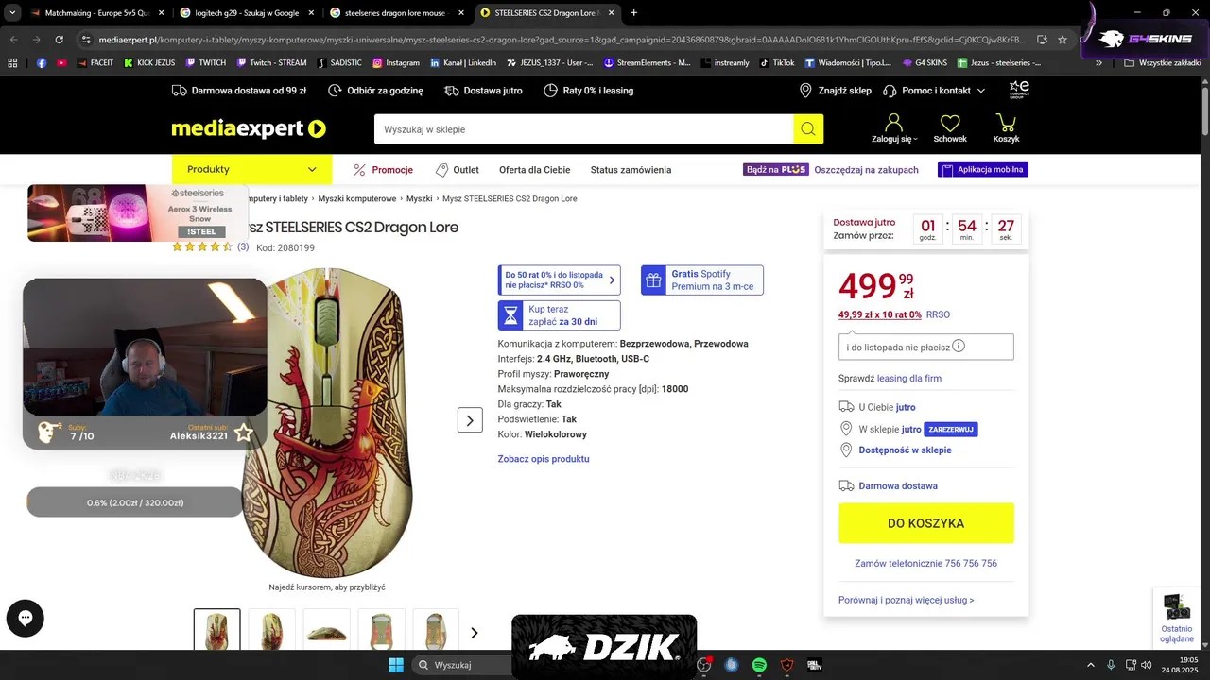Show next product image with arrow

(470, 420)
